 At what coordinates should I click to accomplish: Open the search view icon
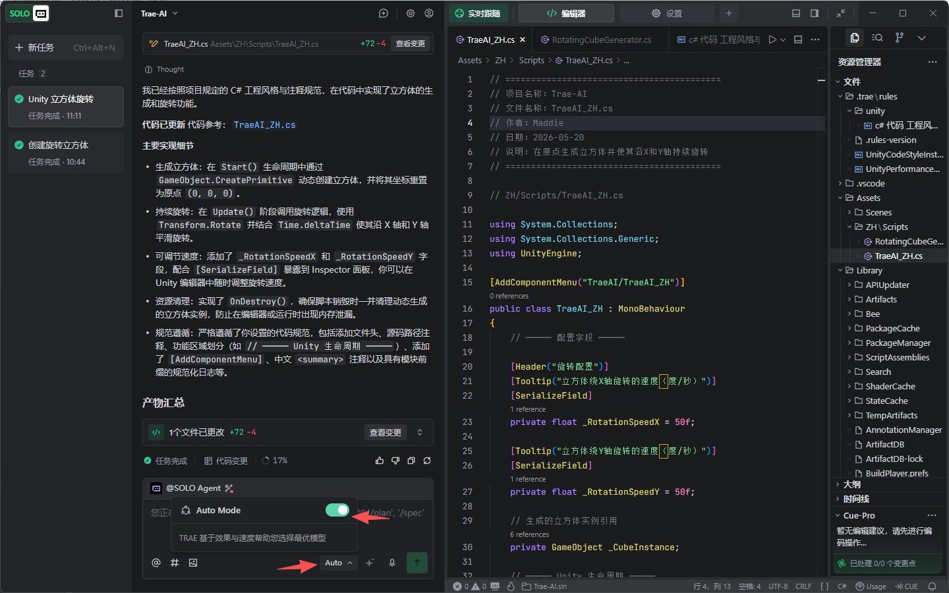tap(877, 38)
